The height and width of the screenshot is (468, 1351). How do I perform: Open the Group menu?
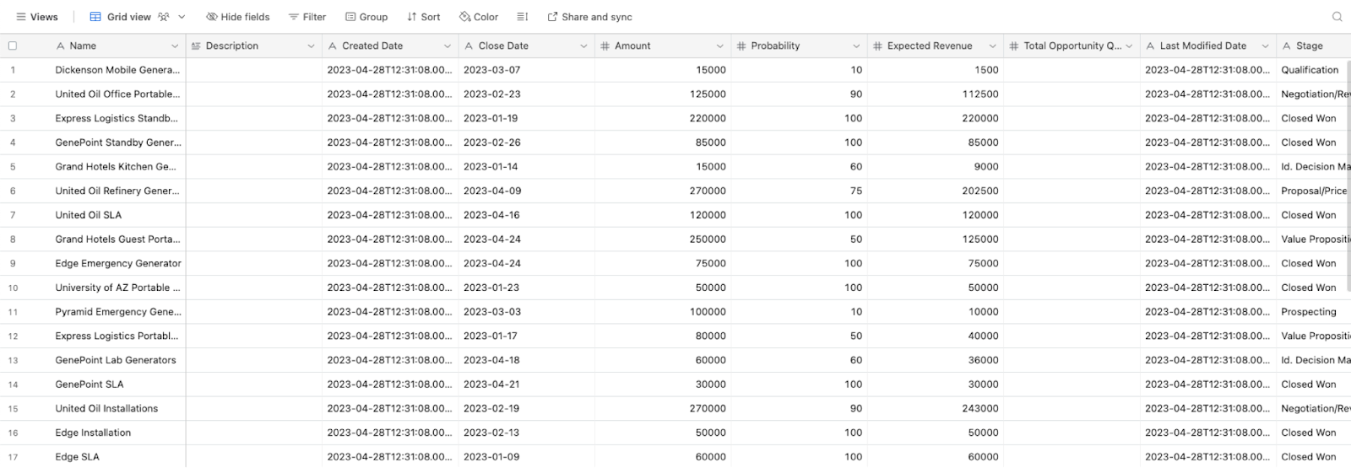click(x=366, y=17)
